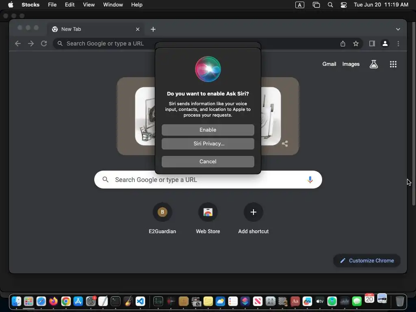This screenshot has width=416, height=312.
Task: Share the Google doodle
Action: [x=285, y=143]
